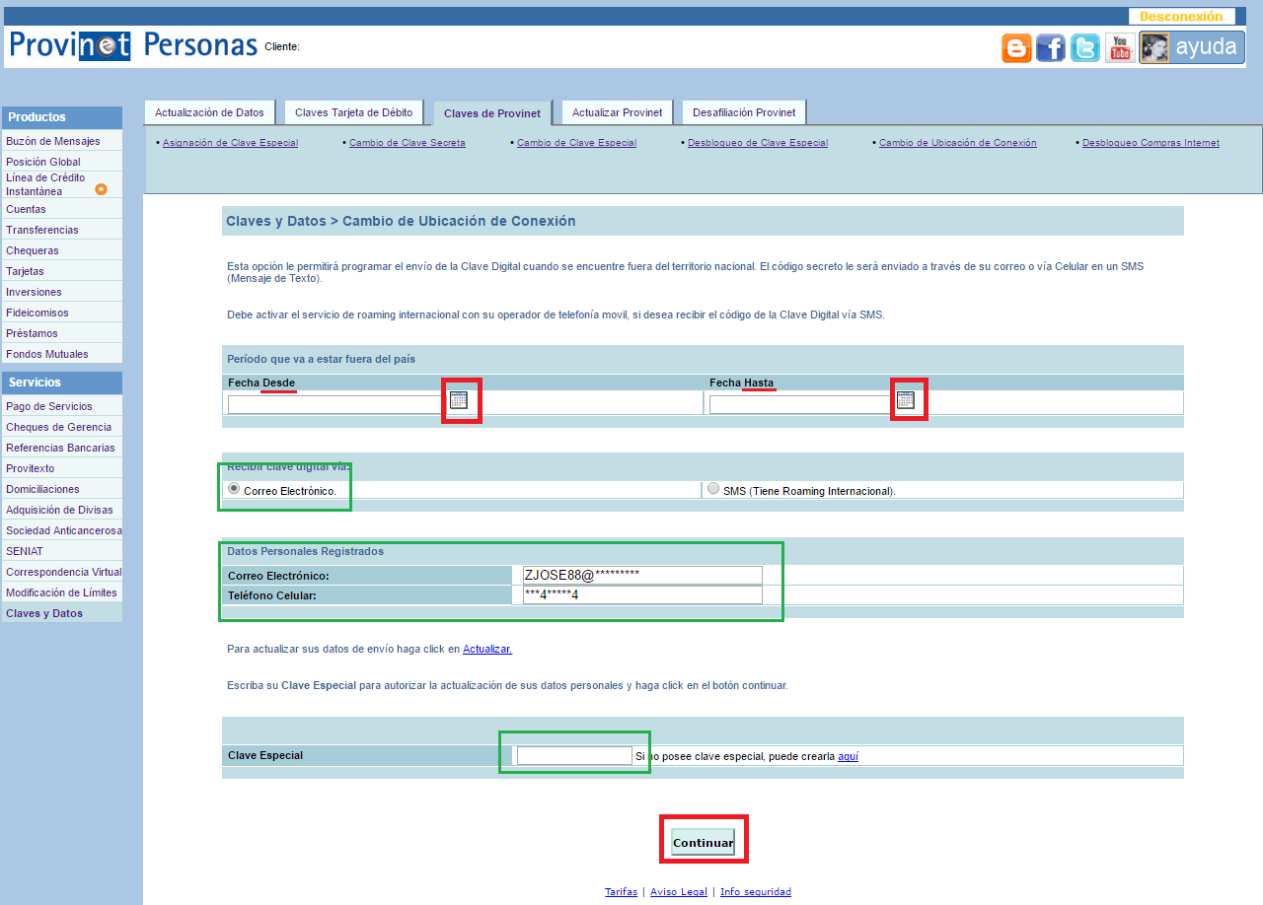
Task: Switch to Desafiliación Provinet tab
Action: coord(744,112)
